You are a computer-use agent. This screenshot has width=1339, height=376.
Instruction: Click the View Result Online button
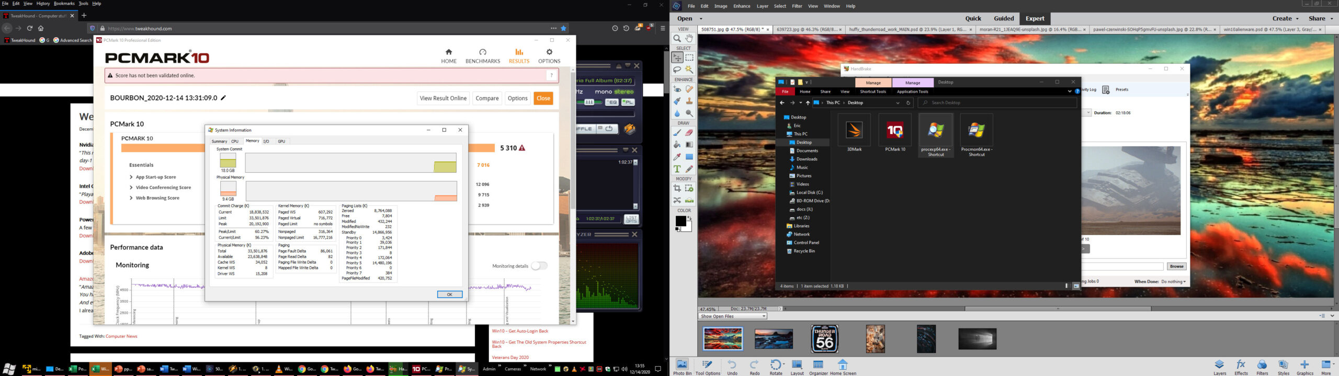coord(442,98)
